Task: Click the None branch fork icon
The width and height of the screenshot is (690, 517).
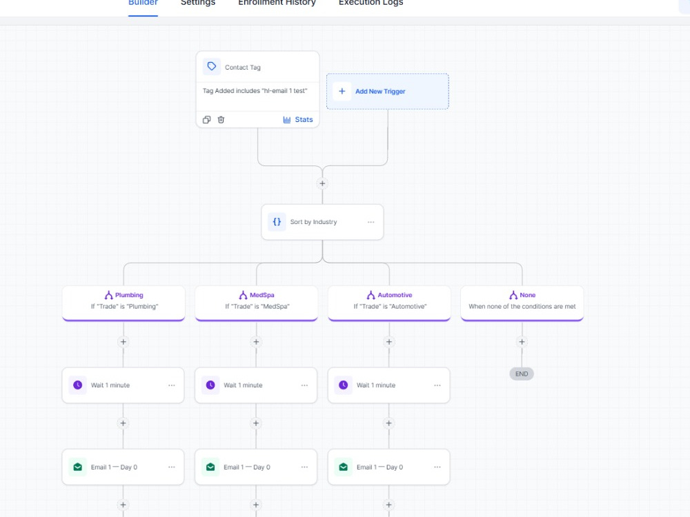Action: point(513,295)
